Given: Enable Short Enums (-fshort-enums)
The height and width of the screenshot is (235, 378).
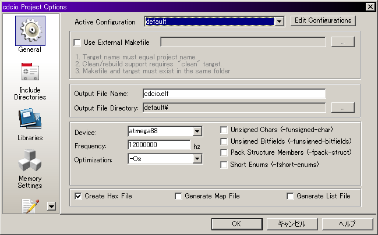Looking at the screenshot, I should point(224,165).
